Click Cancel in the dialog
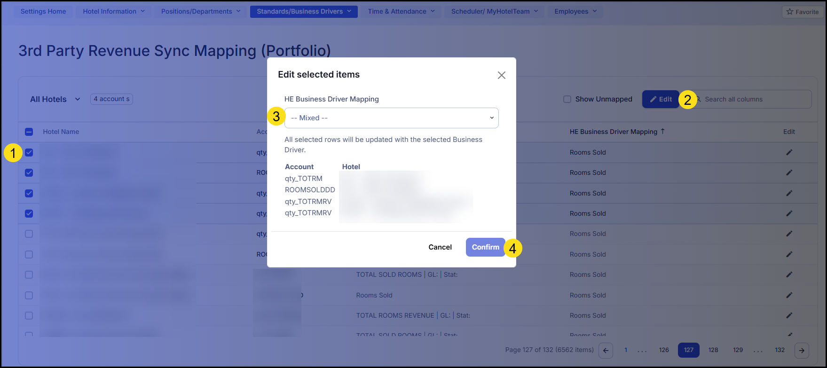 pyautogui.click(x=440, y=247)
